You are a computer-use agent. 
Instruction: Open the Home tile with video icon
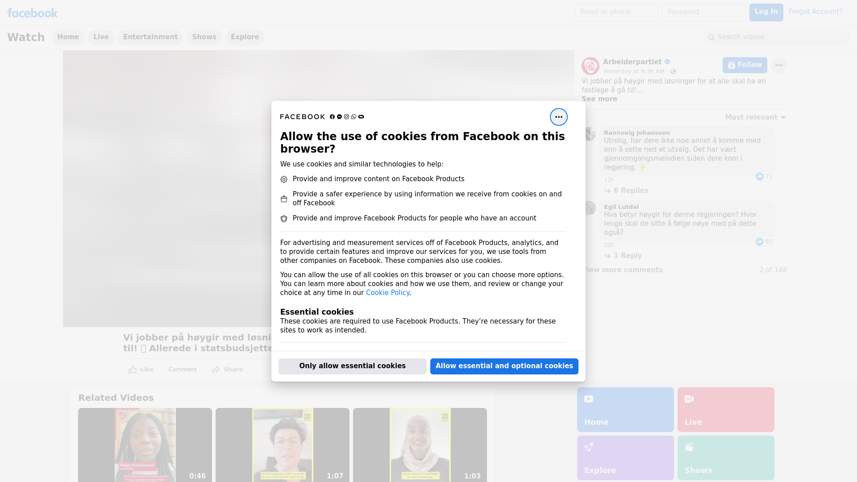(x=625, y=410)
